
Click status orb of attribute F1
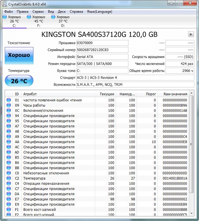coord(9,209)
